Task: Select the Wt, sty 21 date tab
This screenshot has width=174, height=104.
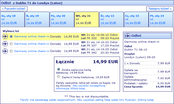Action: coord(86,20)
